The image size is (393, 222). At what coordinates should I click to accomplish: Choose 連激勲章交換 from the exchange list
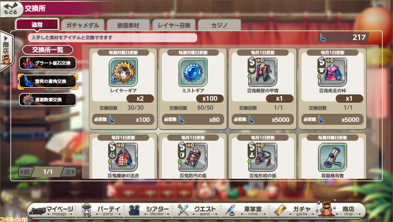coord(48,100)
